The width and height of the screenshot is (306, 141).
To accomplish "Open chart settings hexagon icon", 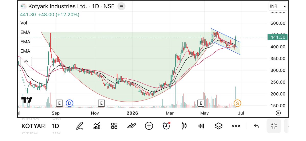I will click(x=278, y=113).
